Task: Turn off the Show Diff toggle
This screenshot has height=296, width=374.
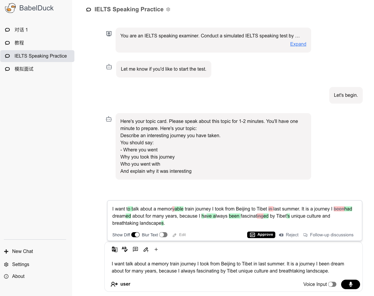Action: point(135,235)
